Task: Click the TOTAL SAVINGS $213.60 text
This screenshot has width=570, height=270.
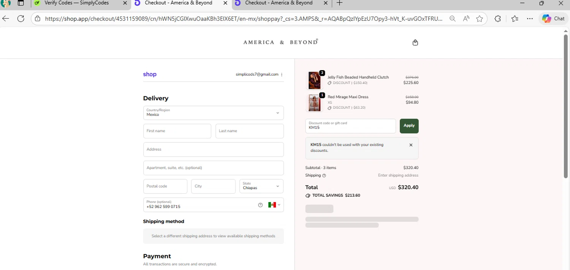Action: pos(336,196)
